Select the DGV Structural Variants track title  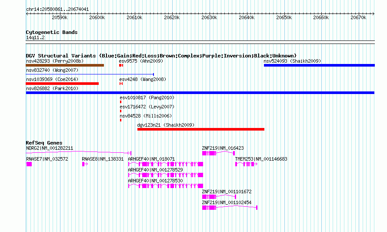[x=161, y=56]
